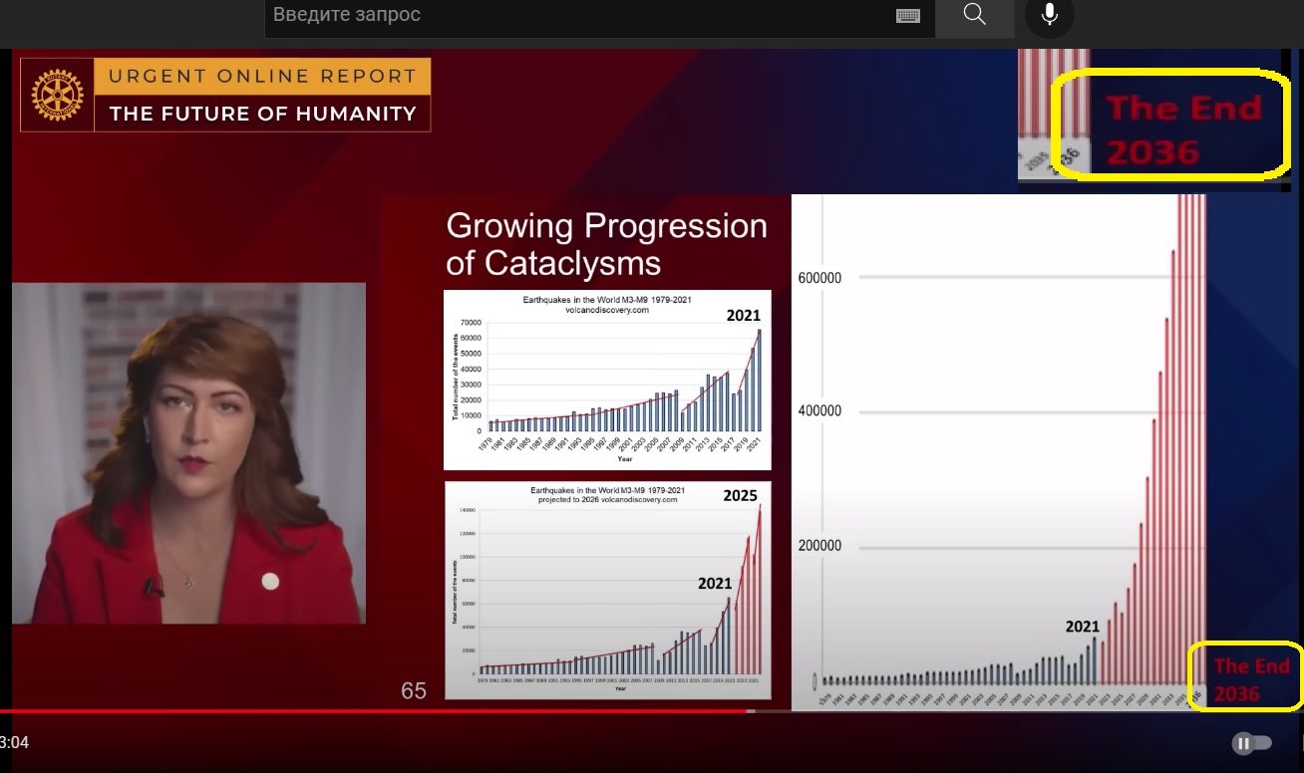Toggle the autoplay switch in the player

(1252, 743)
